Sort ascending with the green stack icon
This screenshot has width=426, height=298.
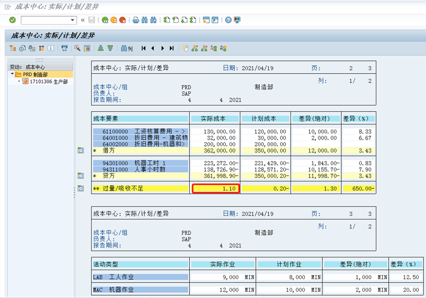click(x=100, y=48)
